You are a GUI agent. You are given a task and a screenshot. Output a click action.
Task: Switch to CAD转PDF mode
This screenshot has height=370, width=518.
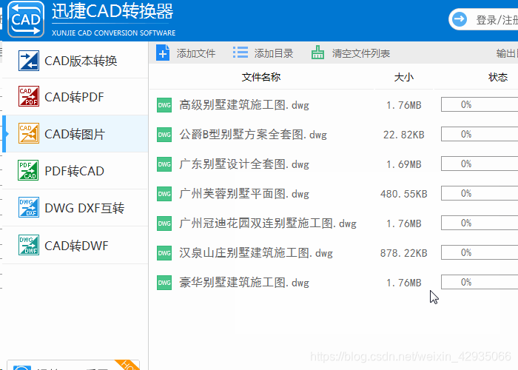point(75,96)
